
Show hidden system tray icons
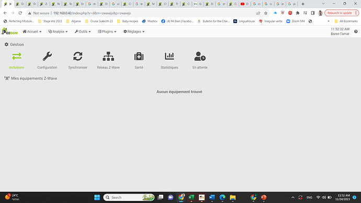pos(293,197)
